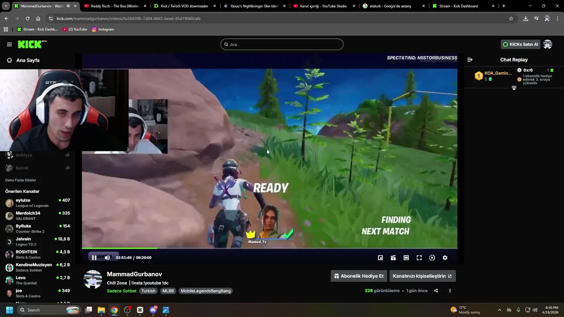Click the browser home button
Screen dimensions: 564x317
tap(38, 18)
